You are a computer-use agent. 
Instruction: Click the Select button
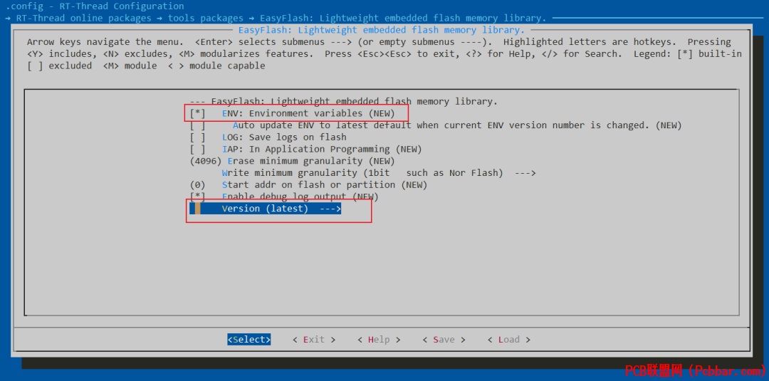(x=249, y=339)
